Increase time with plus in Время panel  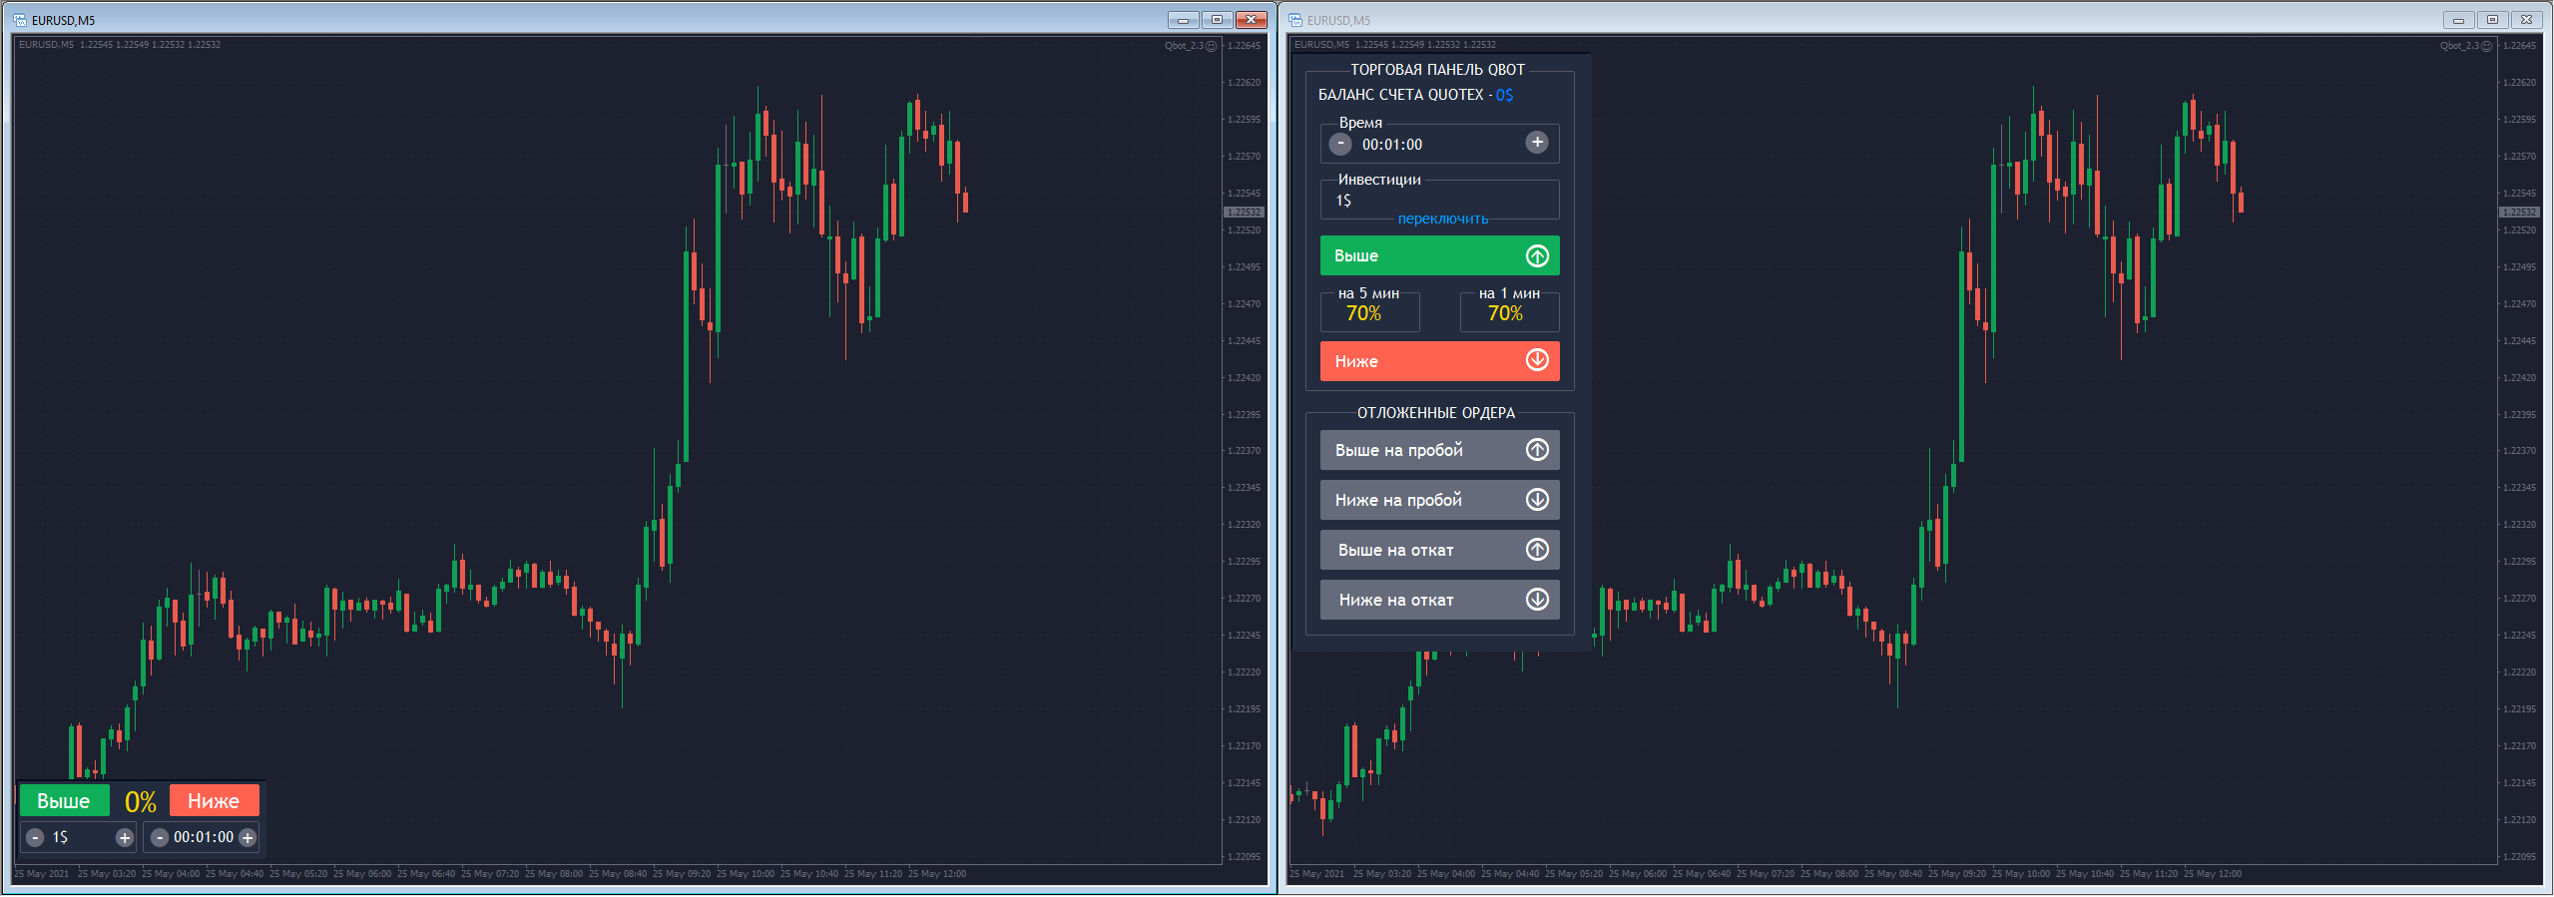[1537, 143]
